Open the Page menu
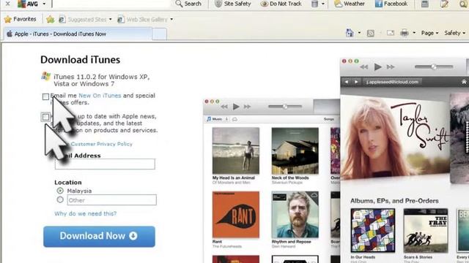469x263 pixels. (429, 33)
